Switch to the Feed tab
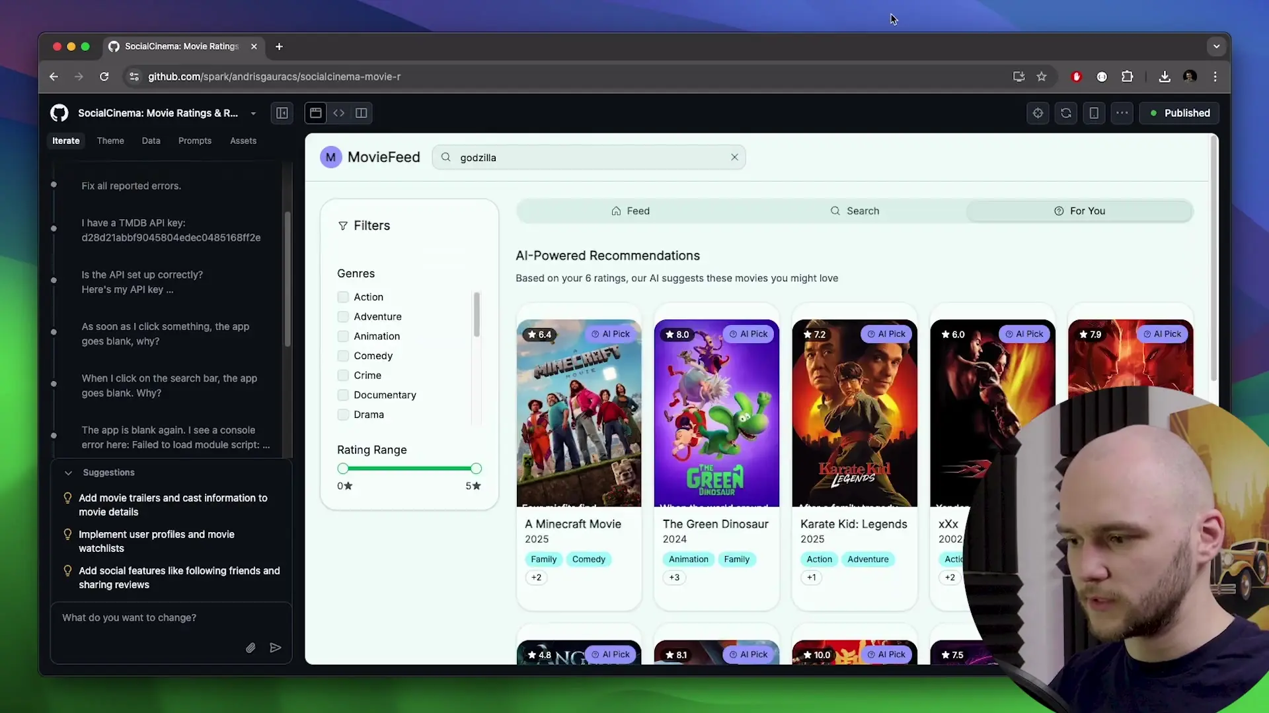The height and width of the screenshot is (713, 1269). coord(630,211)
